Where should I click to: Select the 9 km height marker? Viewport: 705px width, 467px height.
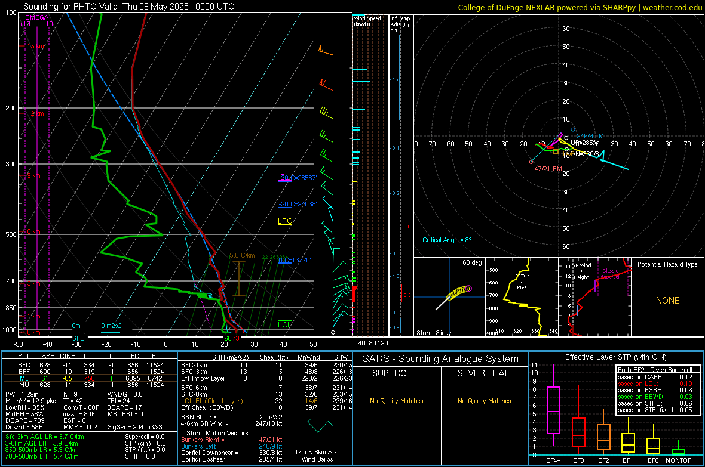point(33,175)
